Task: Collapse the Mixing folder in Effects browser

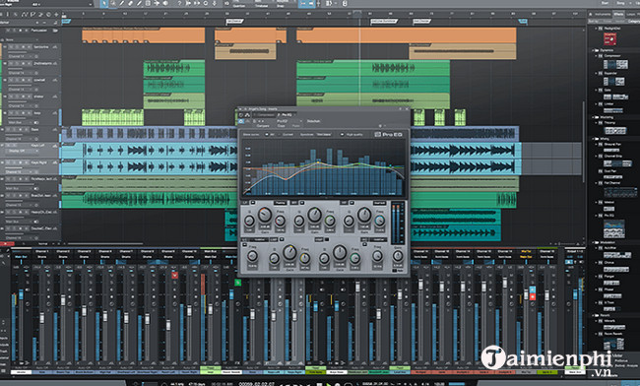Action: (x=593, y=139)
